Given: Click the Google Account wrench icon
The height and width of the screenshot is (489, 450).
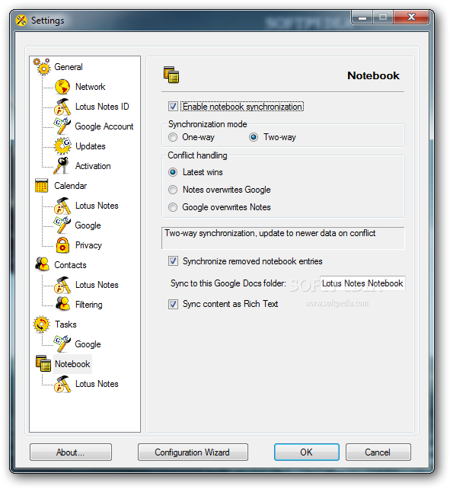Looking at the screenshot, I should pos(62,126).
